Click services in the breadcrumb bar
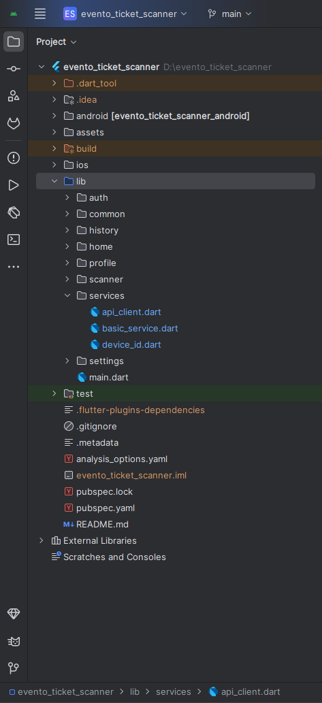The width and height of the screenshot is (322, 703). click(x=174, y=692)
